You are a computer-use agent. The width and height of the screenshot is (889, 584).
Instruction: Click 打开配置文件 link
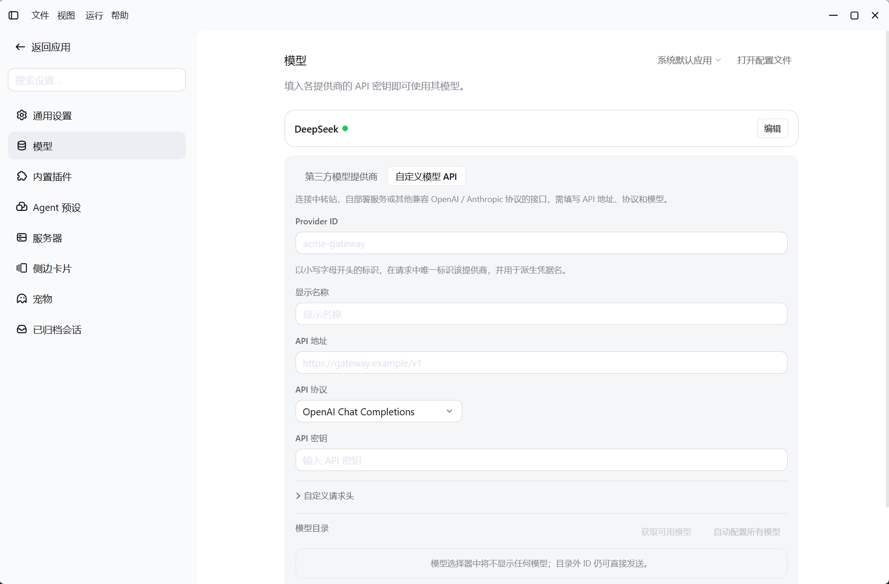coord(764,60)
